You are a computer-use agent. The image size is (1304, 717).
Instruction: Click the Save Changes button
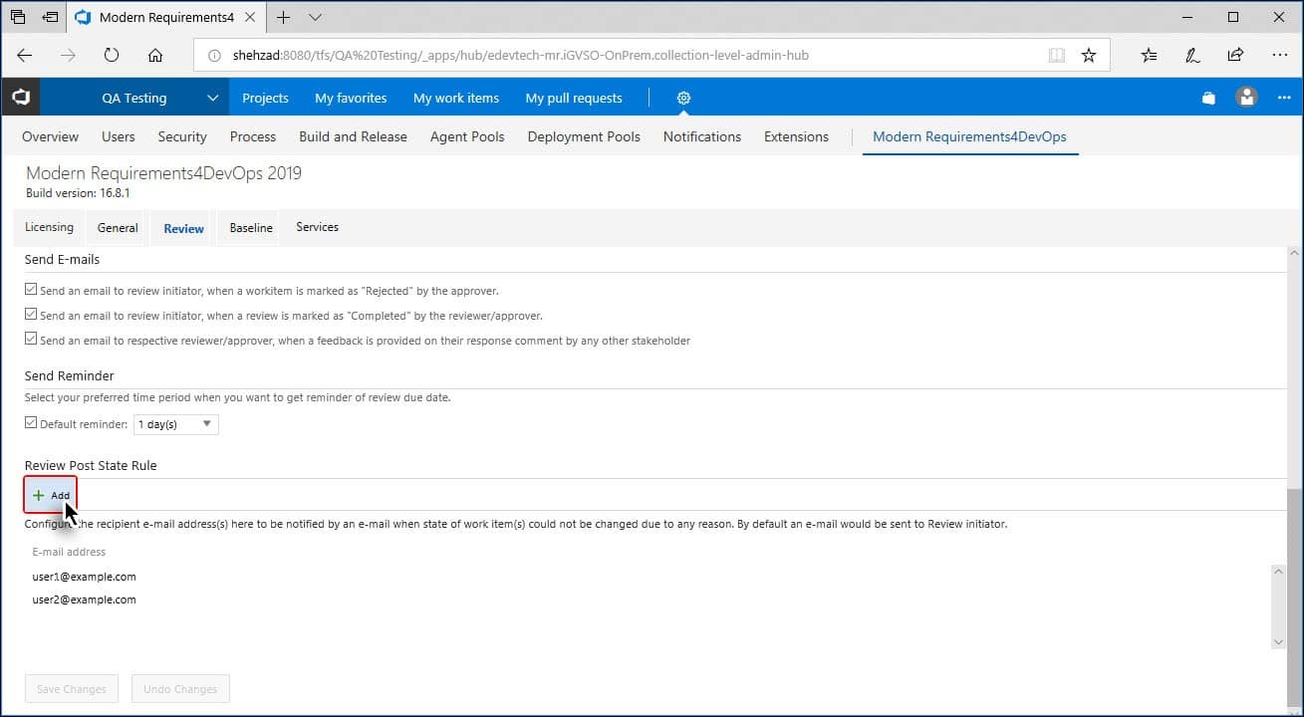click(71, 689)
